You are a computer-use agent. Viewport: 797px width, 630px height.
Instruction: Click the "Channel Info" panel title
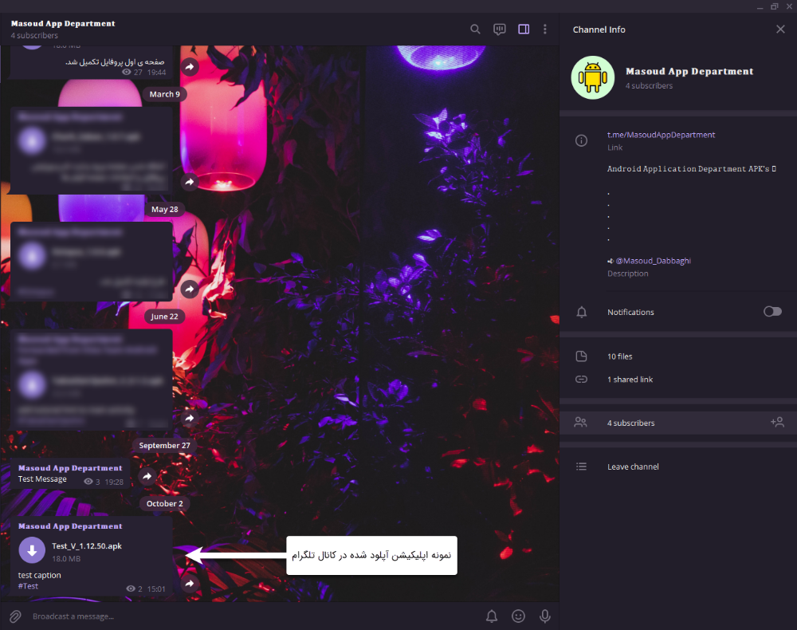tap(599, 30)
